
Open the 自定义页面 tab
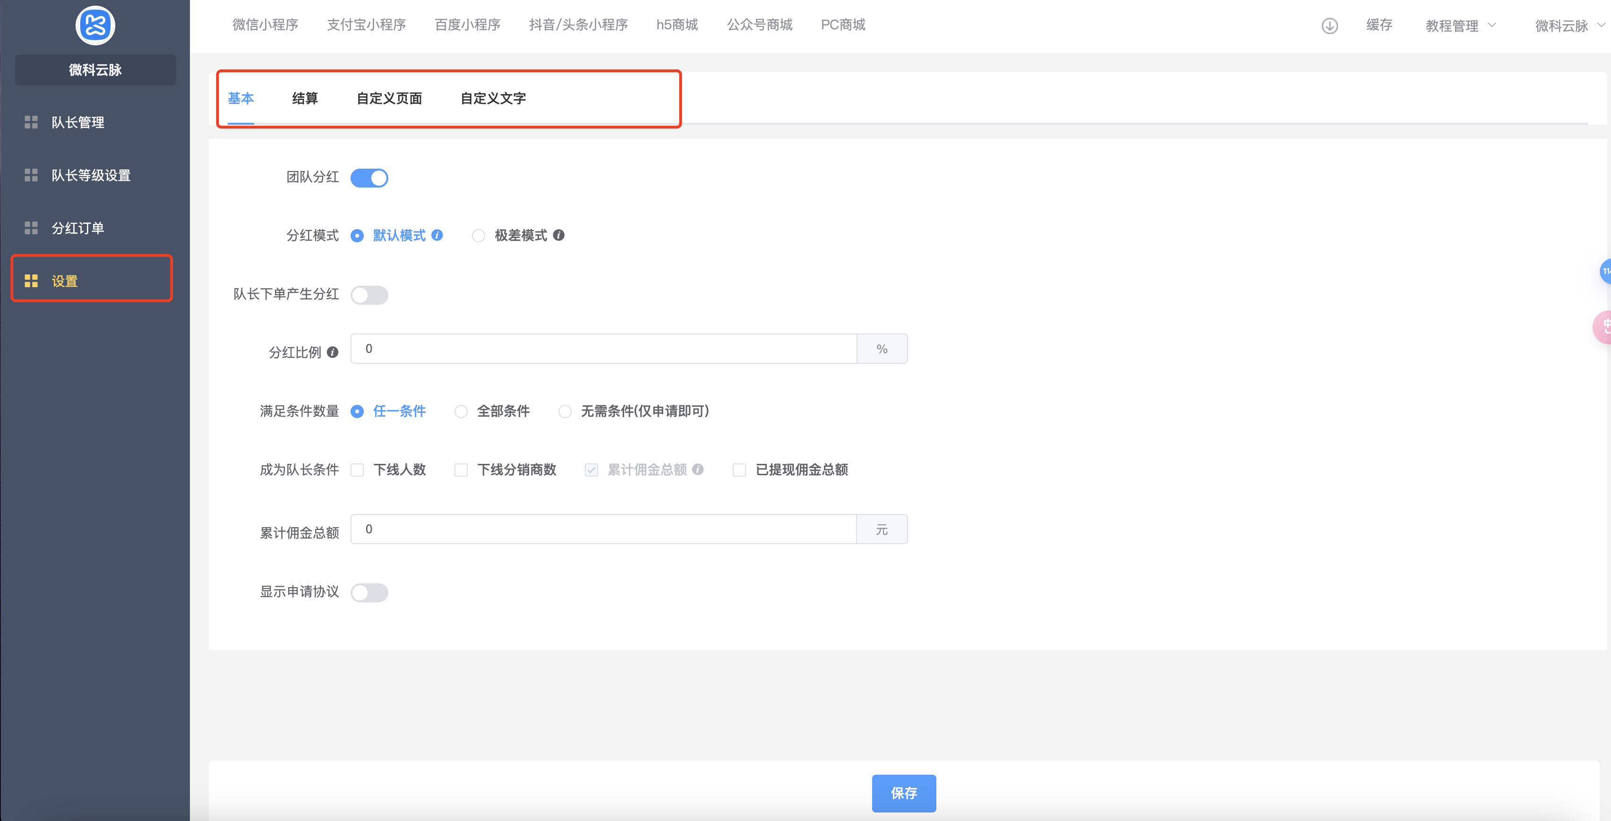click(x=389, y=98)
